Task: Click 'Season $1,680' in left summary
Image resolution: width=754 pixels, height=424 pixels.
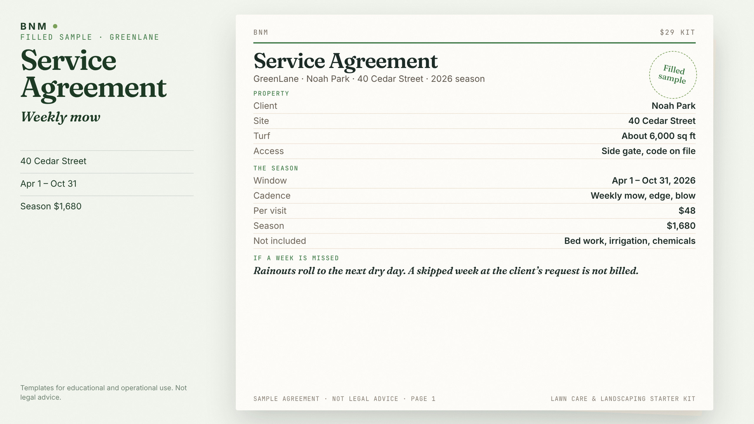Action: coord(51,206)
